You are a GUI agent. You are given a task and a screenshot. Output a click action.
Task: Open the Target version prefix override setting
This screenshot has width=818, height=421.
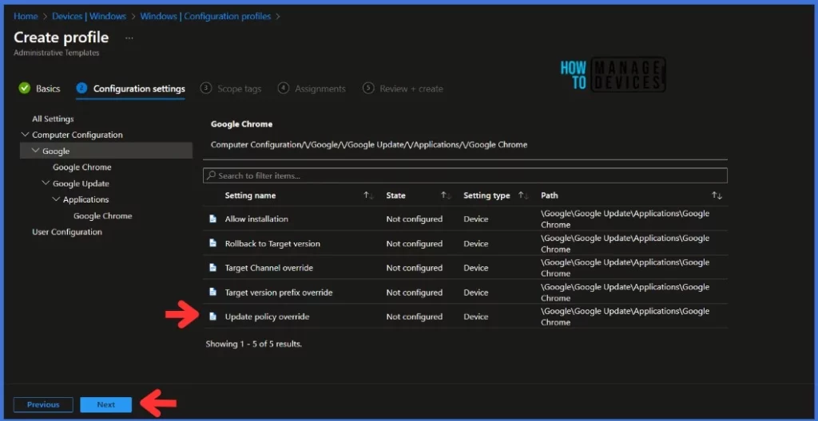coord(279,293)
